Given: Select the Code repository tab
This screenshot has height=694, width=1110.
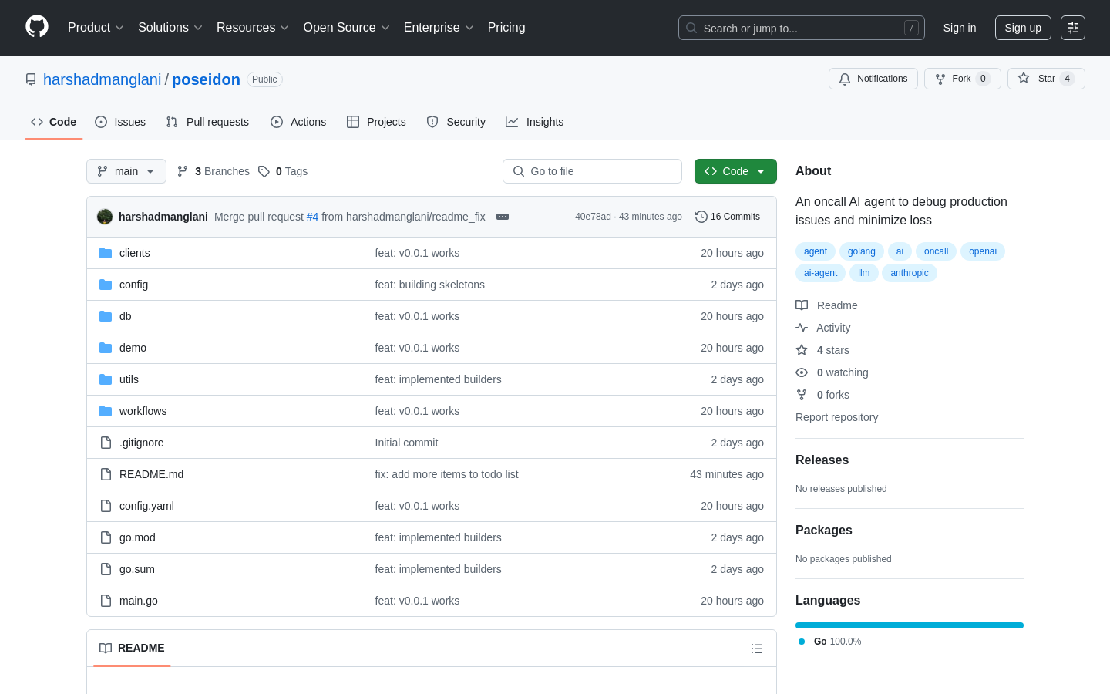Looking at the screenshot, I should click(54, 122).
